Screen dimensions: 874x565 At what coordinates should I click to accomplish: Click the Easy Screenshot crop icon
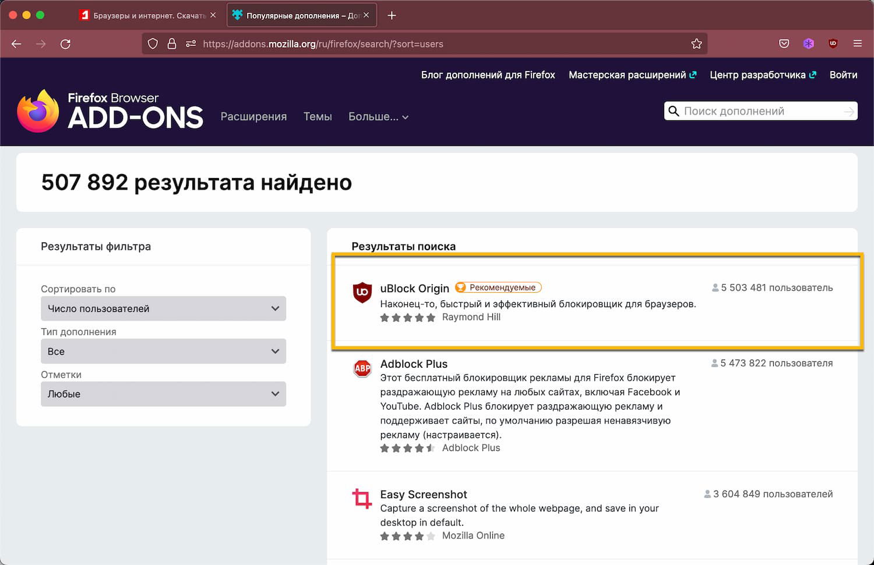(x=362, y=499)
